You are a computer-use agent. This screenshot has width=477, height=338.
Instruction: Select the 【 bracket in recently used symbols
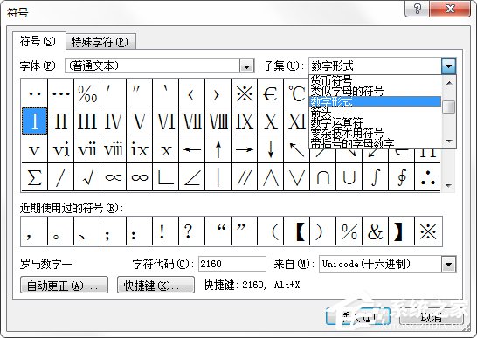(297, 231)
